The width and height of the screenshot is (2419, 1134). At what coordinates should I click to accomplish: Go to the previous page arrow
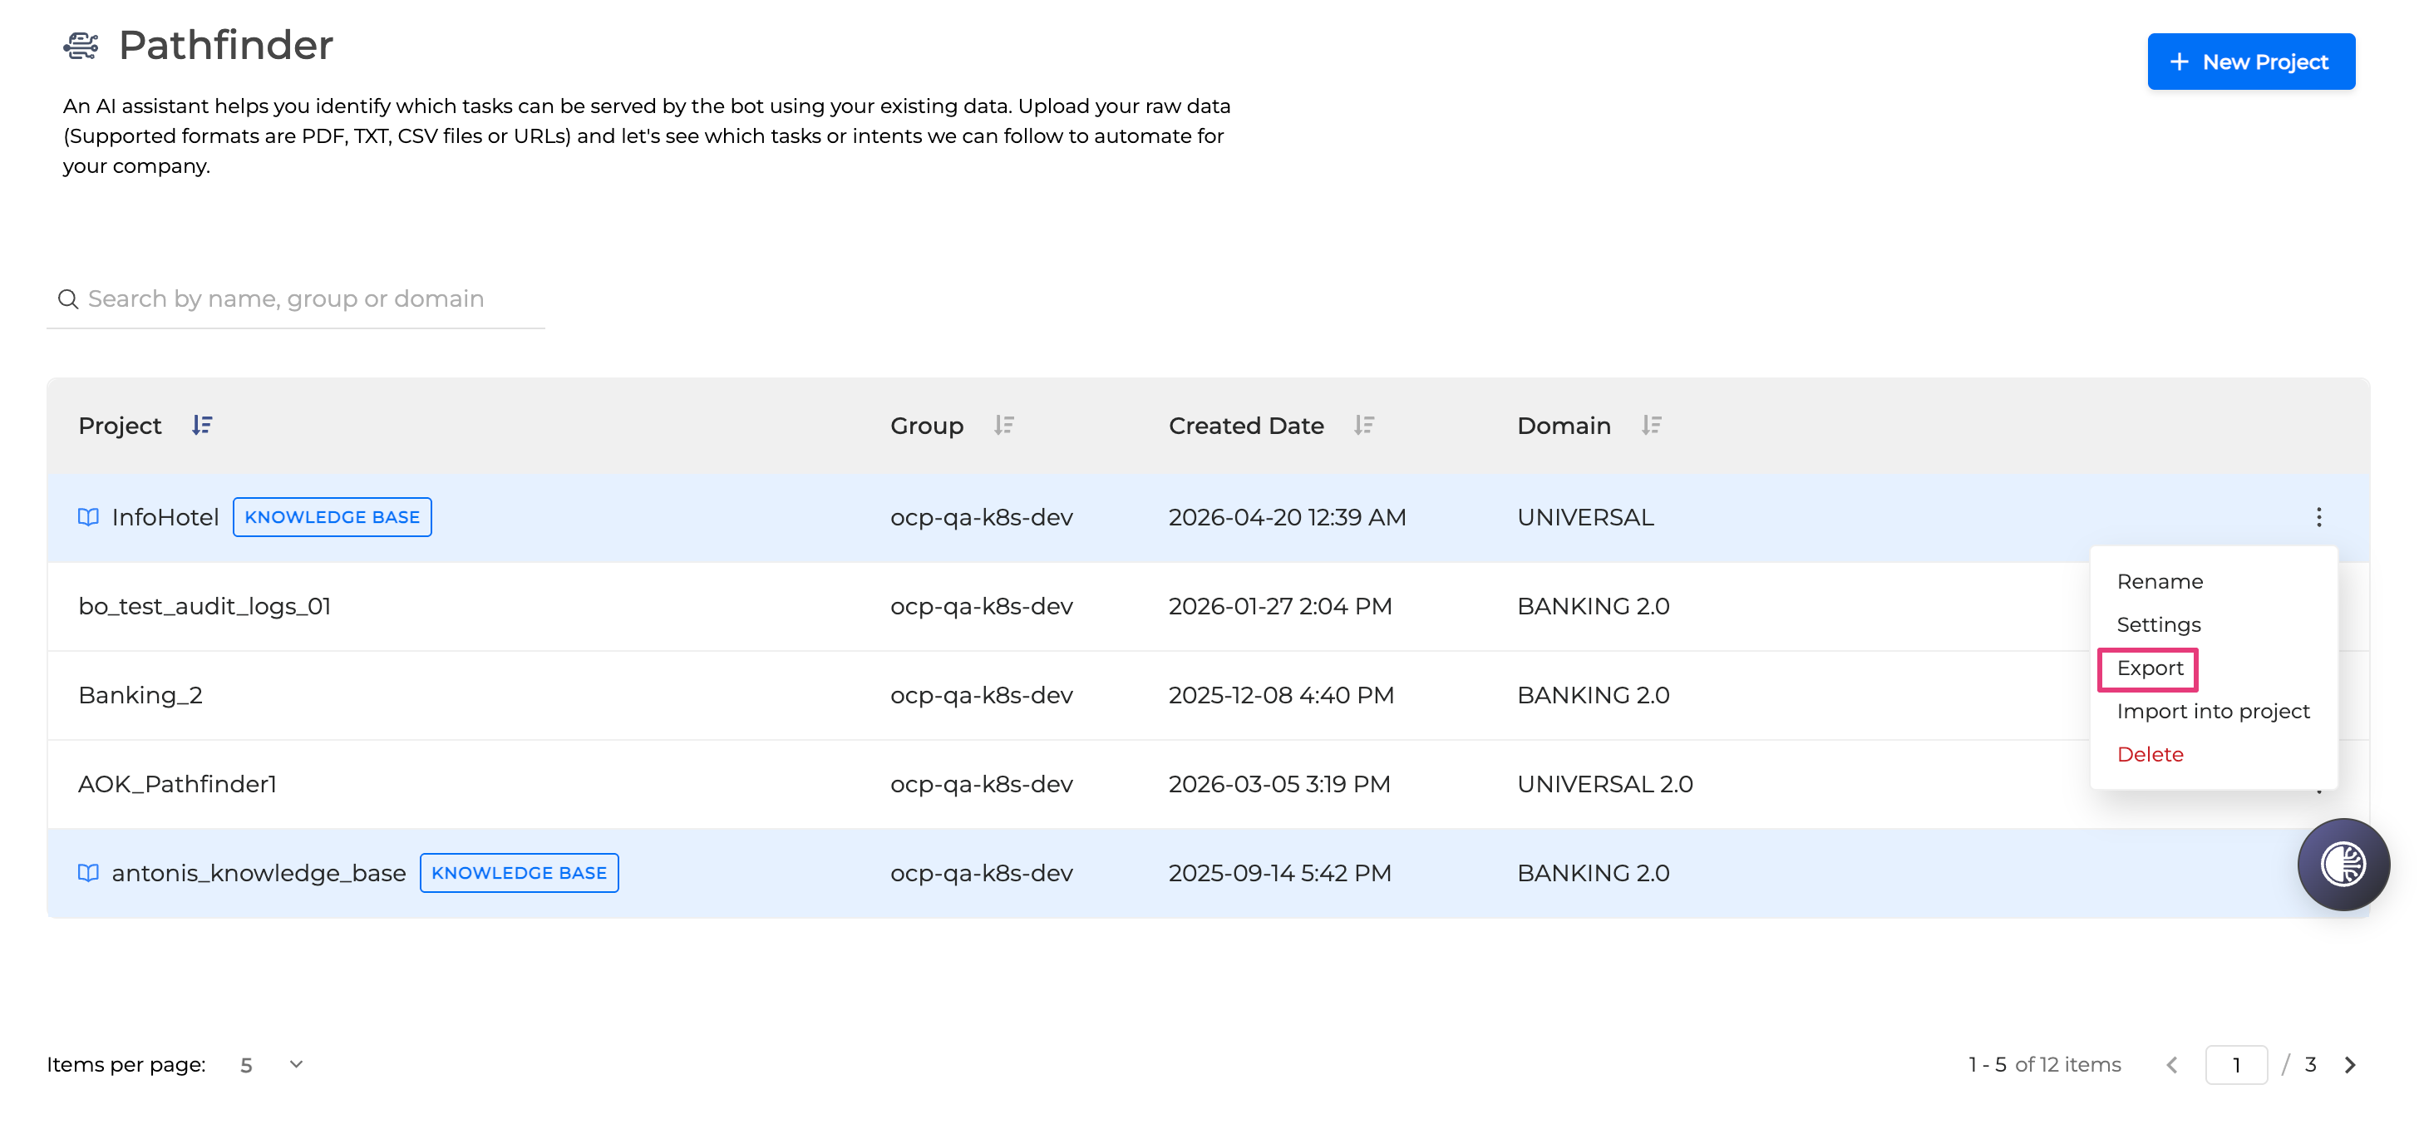(x=2171, y=1064)
